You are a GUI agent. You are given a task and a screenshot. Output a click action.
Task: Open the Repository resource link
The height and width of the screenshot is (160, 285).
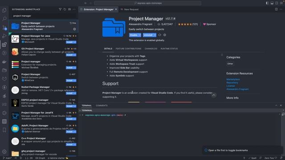[x=232, y=83]
